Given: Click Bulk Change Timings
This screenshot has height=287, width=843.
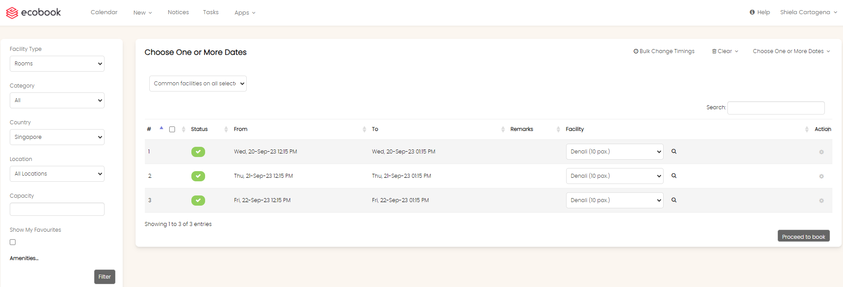Looking at the screenshot, I should tap(664, 51).
